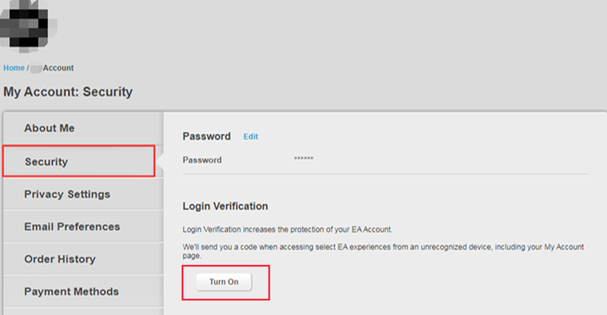The height and width of the screenshot is (315, 607).
Task: Click the Password field label
Action: click(x=202, y=160)
